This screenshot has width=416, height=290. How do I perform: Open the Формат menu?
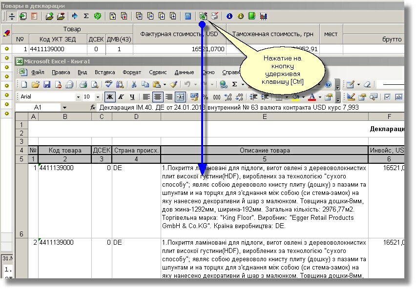click(132, 72)
